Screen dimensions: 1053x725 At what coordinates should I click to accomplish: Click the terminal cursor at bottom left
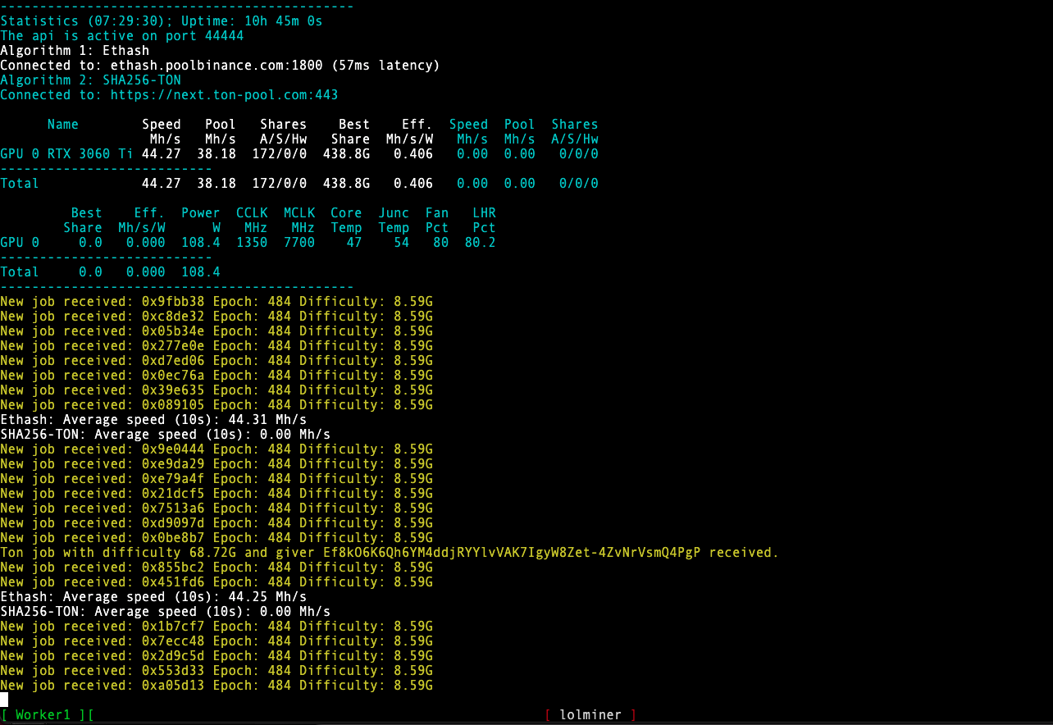5,699
